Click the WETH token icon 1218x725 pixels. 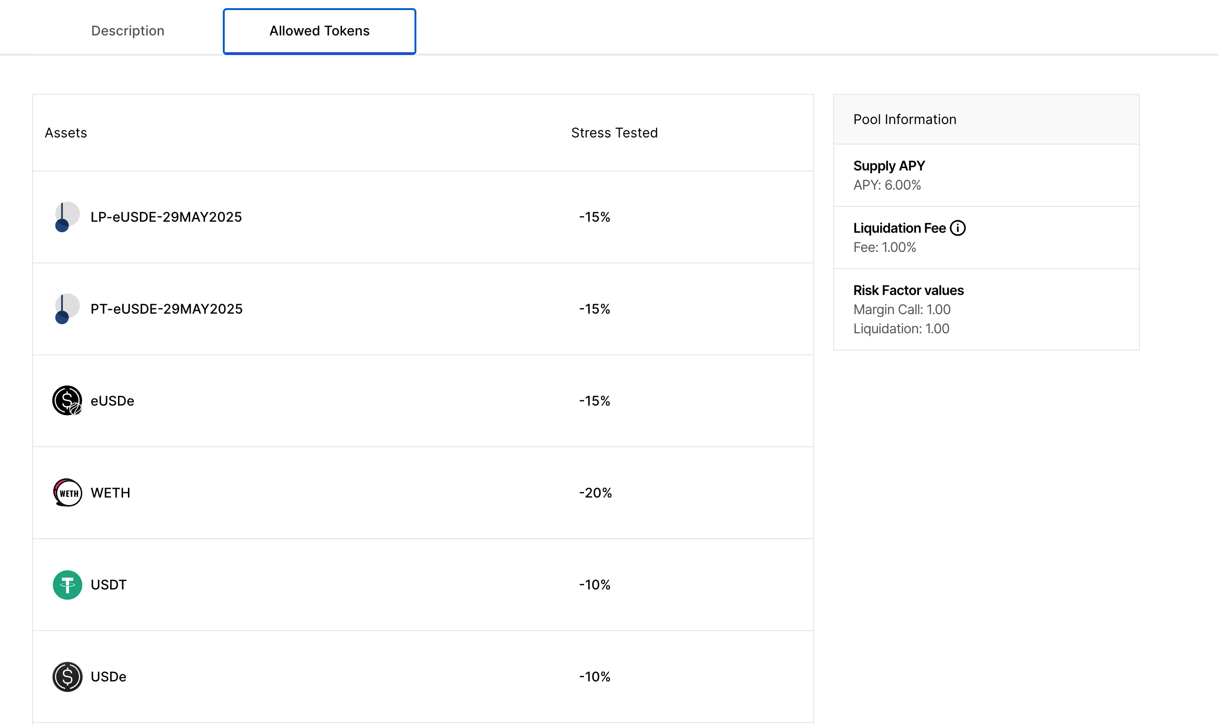tap(67, 492)
